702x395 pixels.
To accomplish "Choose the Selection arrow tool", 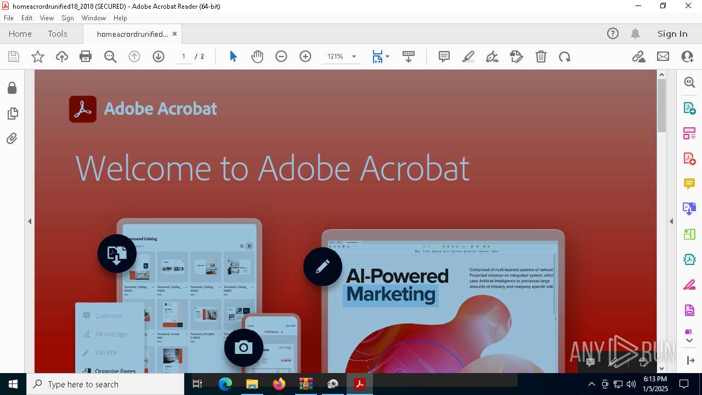I will [x=233, y=57].
